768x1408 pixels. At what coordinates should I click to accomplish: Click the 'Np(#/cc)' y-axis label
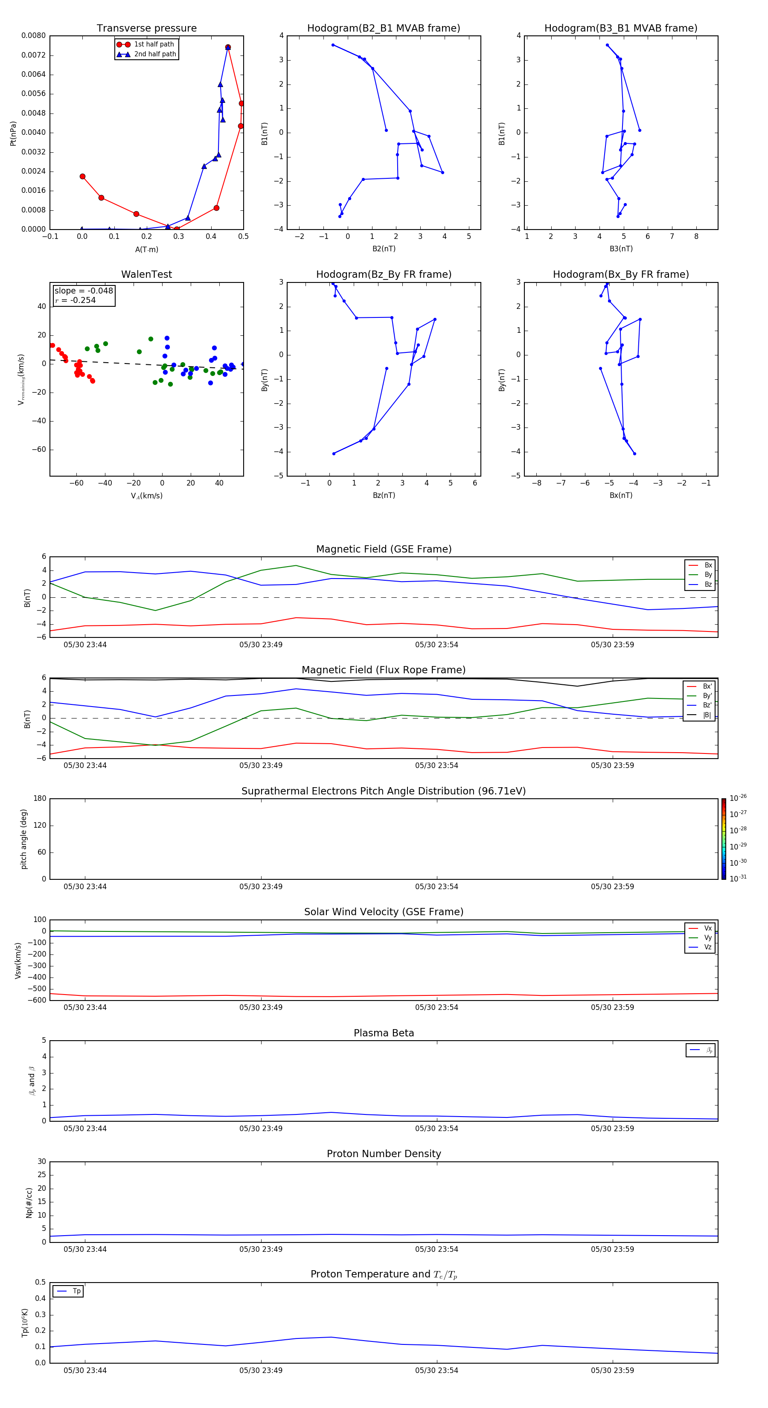point(29,1202)
